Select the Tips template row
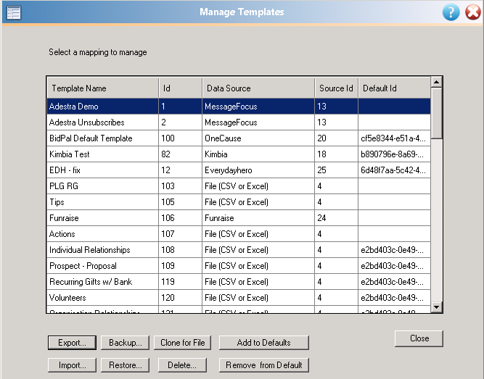Viewport: 484px width, 379px height. coord(239,202)
